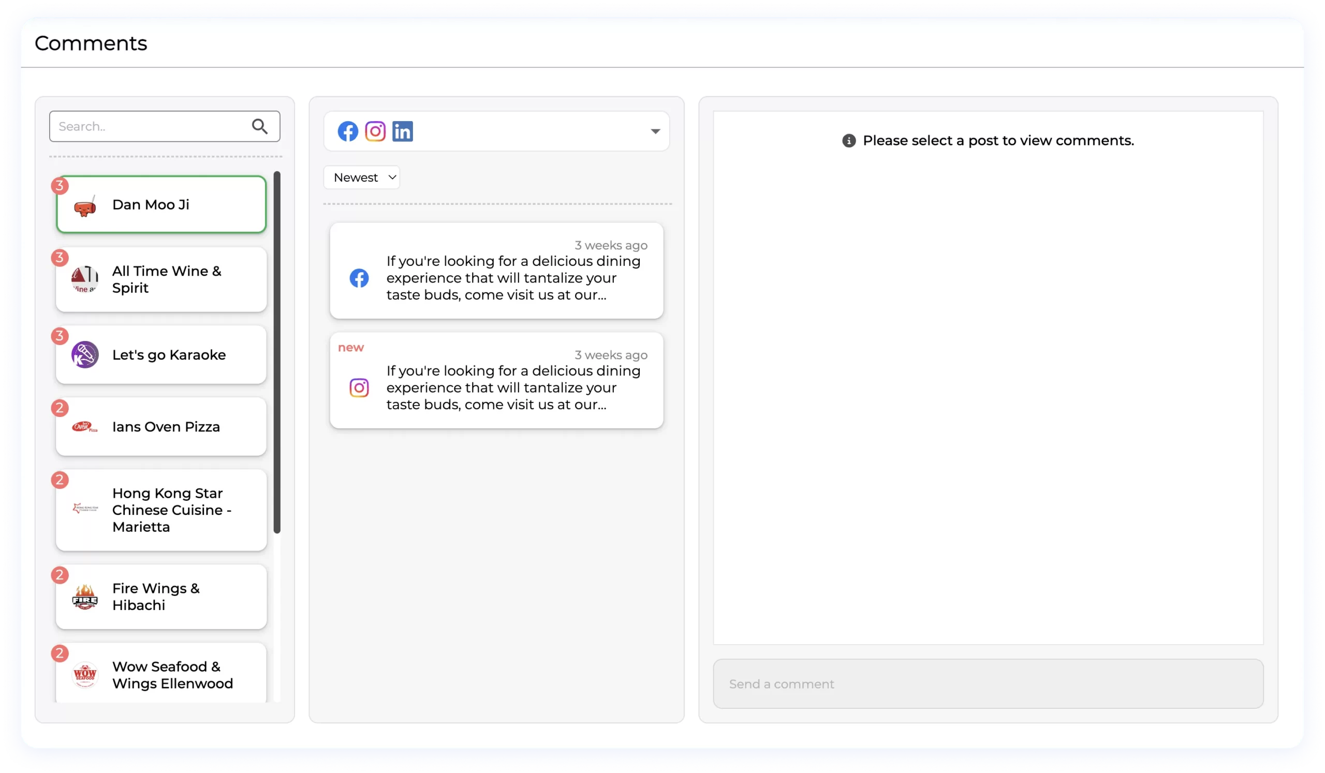Click the Instagram icon in platform filter
The height and width of the screenshot is (773, 1325).
pyautogui.click(x=375, y=131)
